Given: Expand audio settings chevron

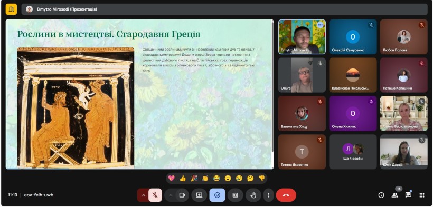Looking at the screenshot, I should pyautogui.click(x=143, y=195).
